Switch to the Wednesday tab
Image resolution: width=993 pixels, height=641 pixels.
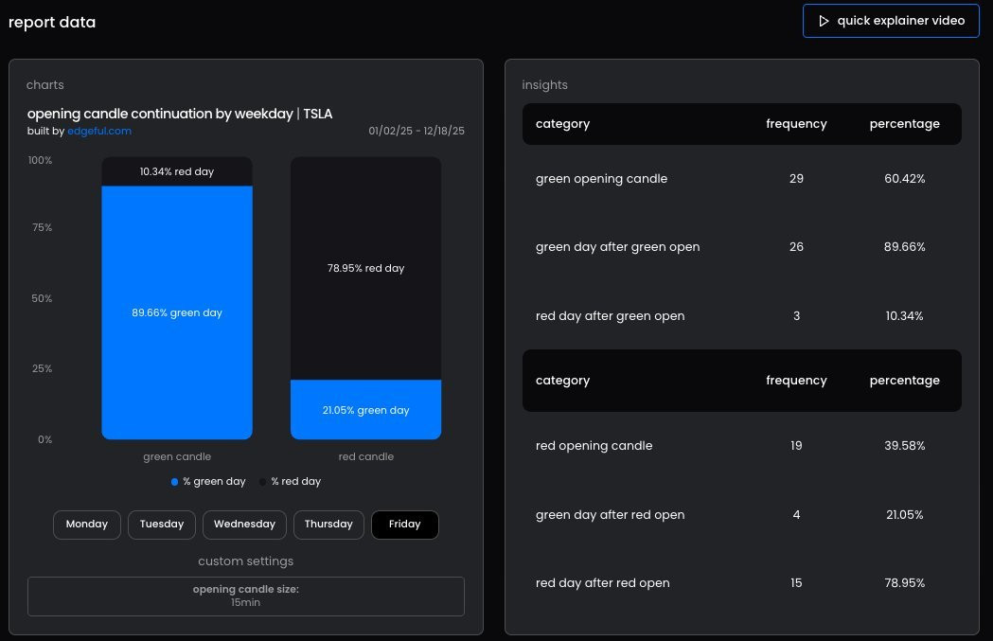244,525
